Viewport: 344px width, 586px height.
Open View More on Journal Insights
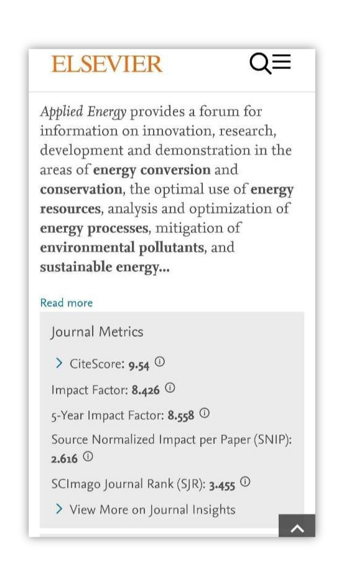tap(152, 510)
